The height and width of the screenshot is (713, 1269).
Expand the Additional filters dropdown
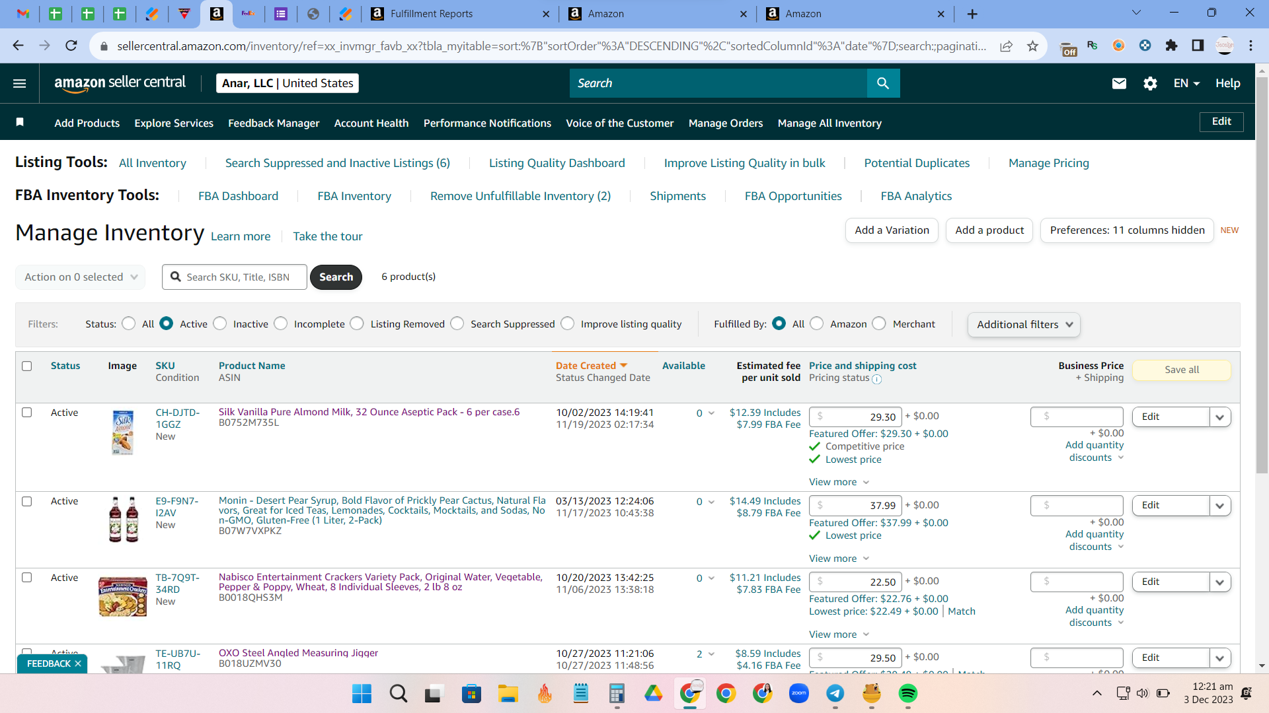pyautogui.click(x=1024, y=324)
